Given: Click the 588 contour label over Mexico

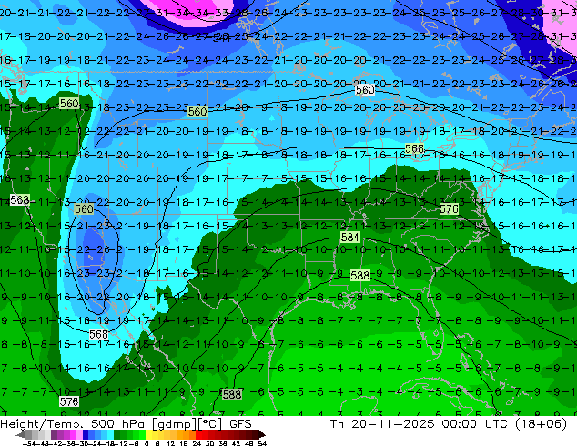Looking at the screenshot, I should [x=232, y=394].
